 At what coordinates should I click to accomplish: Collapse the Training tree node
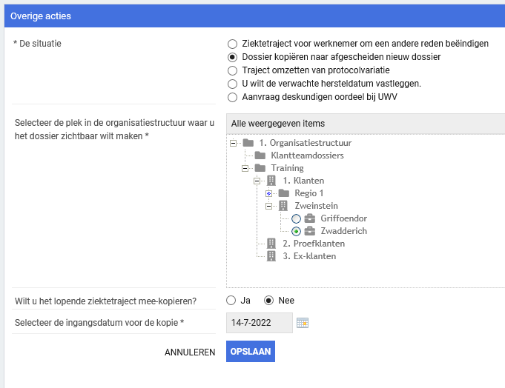(x=245, y=168)
